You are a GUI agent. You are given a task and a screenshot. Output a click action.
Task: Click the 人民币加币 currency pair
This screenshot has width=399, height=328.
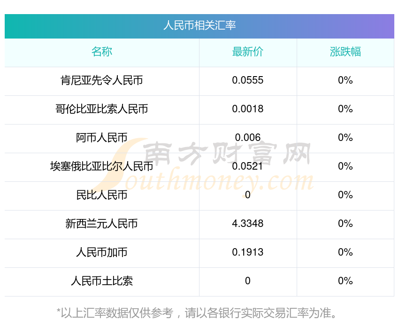pos(102,252)
